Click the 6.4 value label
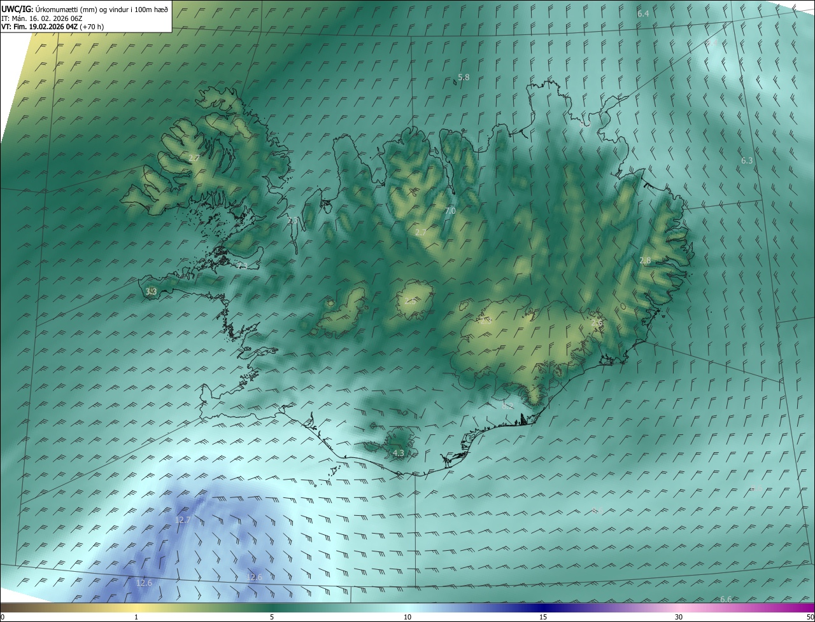815x622 pixels. pyautogui.click(x=643, y=13)
